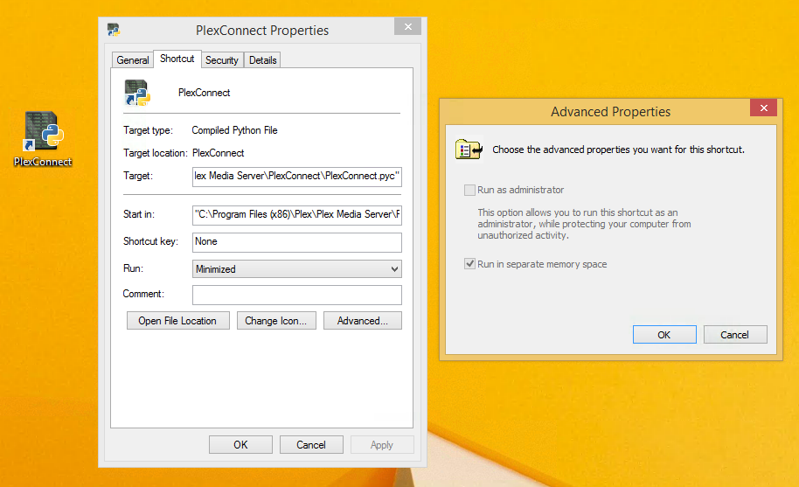Focus the Shortcut key field

[x=297, y=242]
